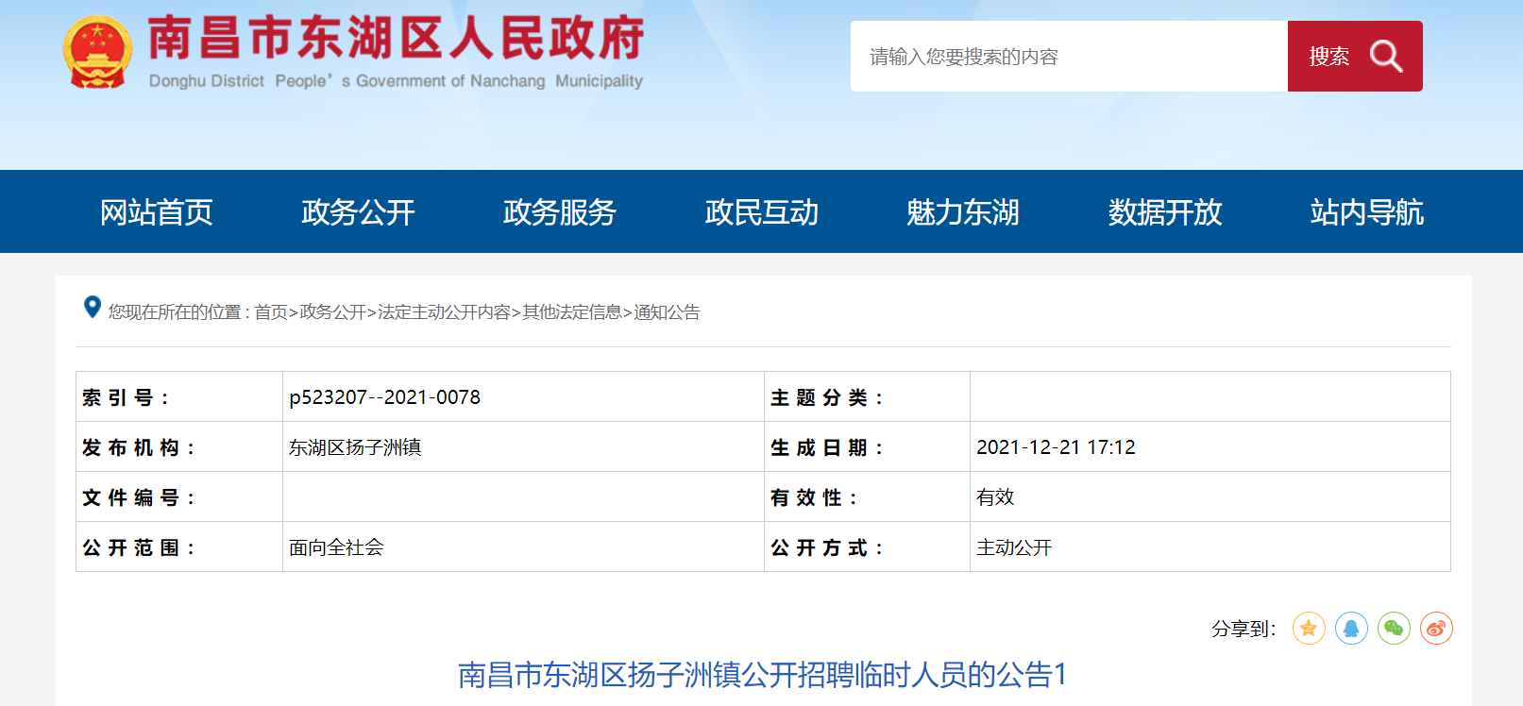Click validity value 有效
The width and height of the screenshot is (1523, 706).
995,497
